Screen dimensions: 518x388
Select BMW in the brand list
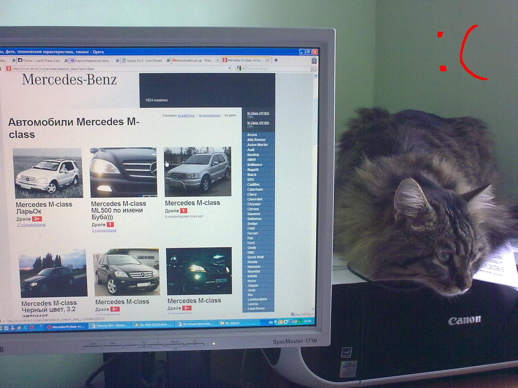(251, 160)
